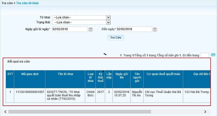The width and height of the screenshot is (217, 116).
Task: Click the Kỳ tính thuế column header
Action: coord(100,79)
